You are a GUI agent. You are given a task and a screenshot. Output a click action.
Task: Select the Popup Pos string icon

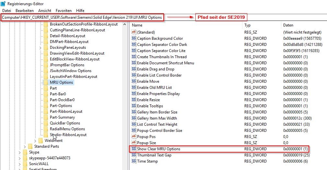(x=134, y=136)
